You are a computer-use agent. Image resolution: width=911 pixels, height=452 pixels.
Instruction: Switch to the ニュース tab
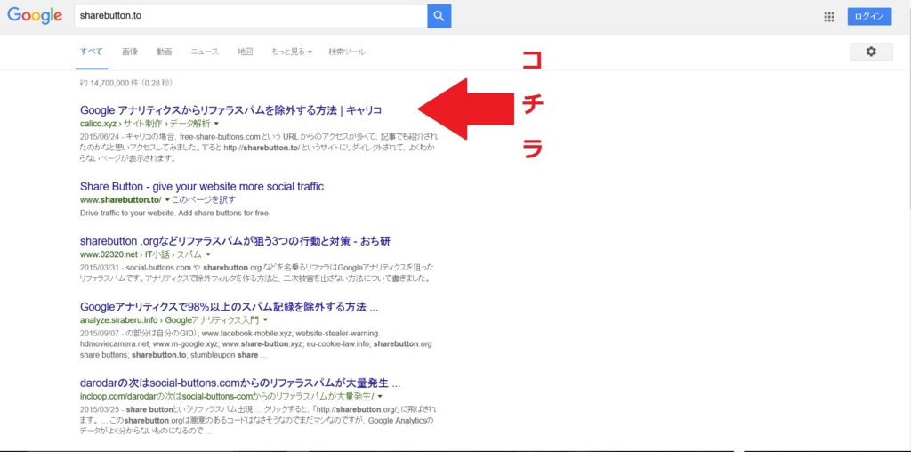tap(205, 52)
